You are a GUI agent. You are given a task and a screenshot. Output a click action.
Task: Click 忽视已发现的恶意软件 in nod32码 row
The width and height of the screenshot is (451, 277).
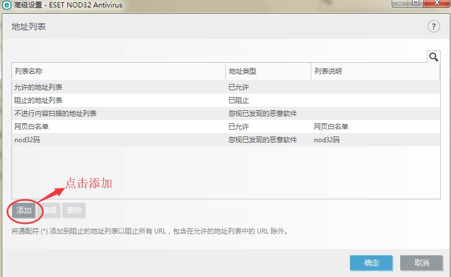(x=262, y=140)
